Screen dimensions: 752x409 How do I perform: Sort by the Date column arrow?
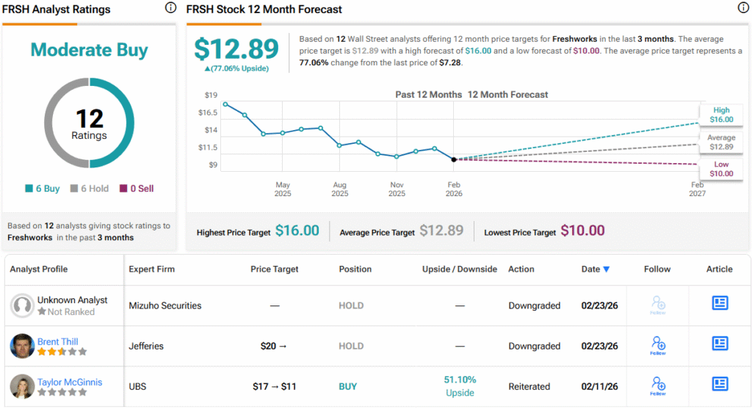tap(606, 269)
